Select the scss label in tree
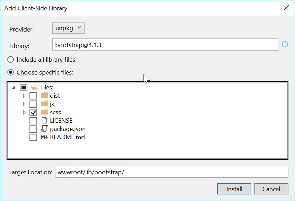The width and height of the screenshot is (295, 201). pos(55,112)
